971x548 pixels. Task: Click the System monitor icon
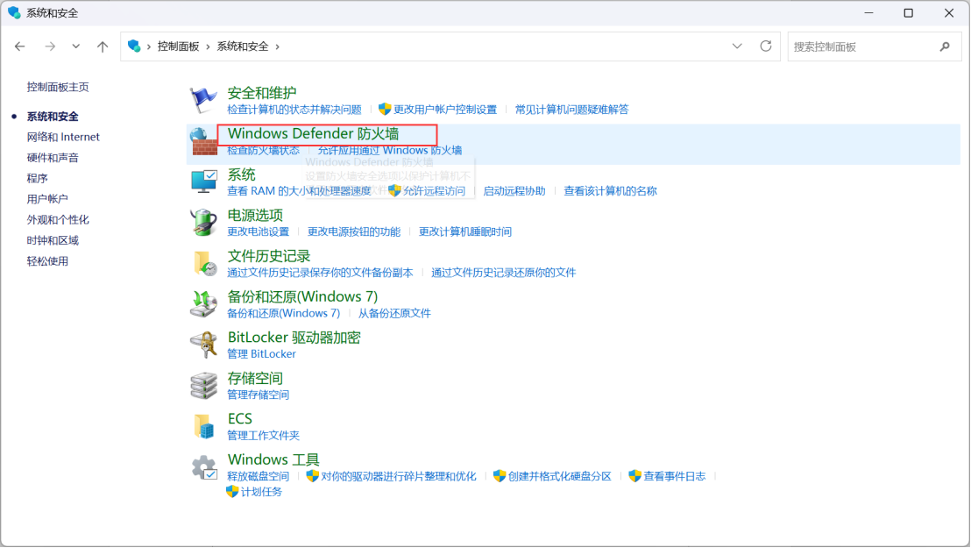click(203, 181)
